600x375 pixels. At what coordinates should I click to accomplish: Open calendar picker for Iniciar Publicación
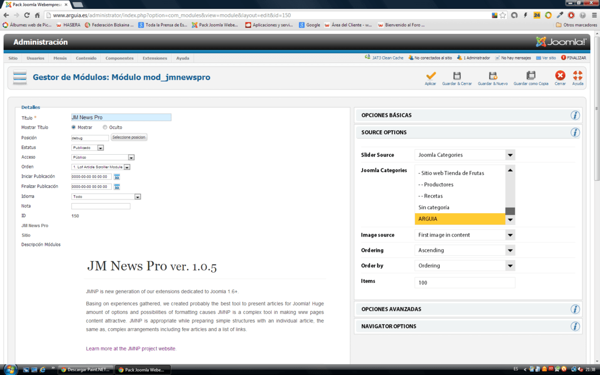117,177
